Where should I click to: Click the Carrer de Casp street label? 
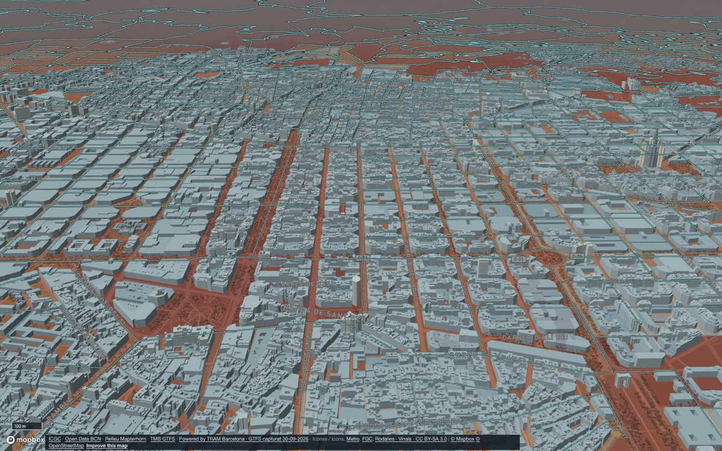(306, 284)
